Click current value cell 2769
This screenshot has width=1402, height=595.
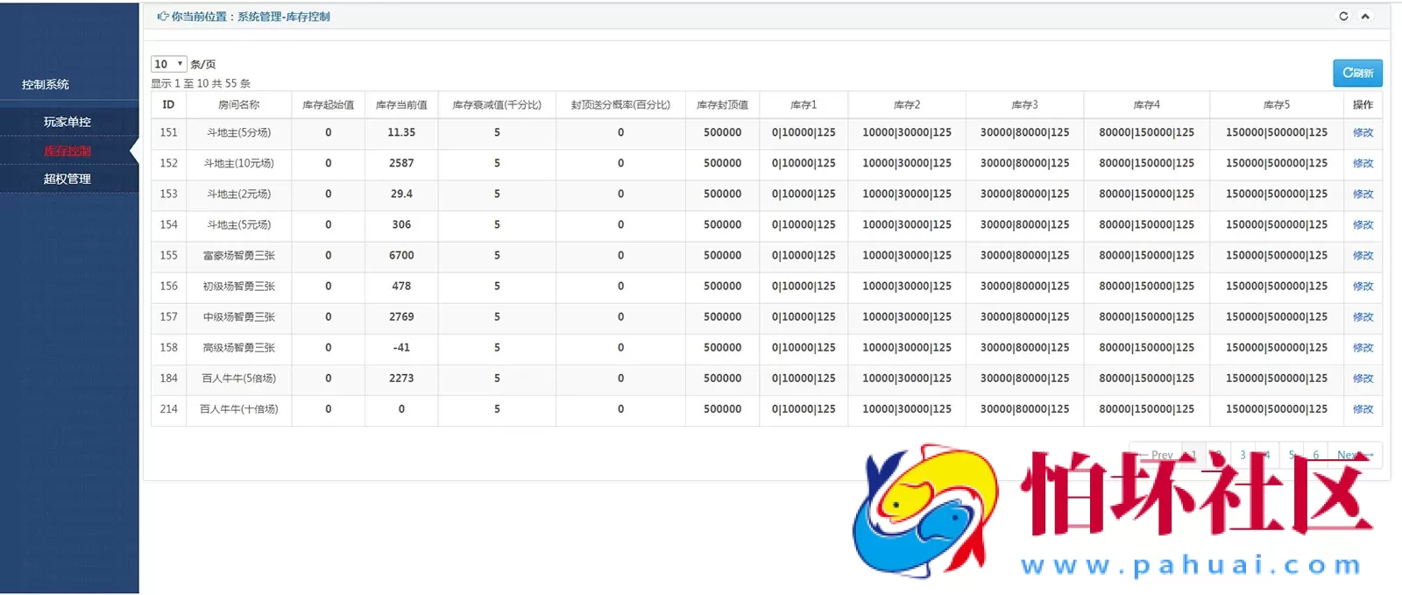click(x=401, y=316)
